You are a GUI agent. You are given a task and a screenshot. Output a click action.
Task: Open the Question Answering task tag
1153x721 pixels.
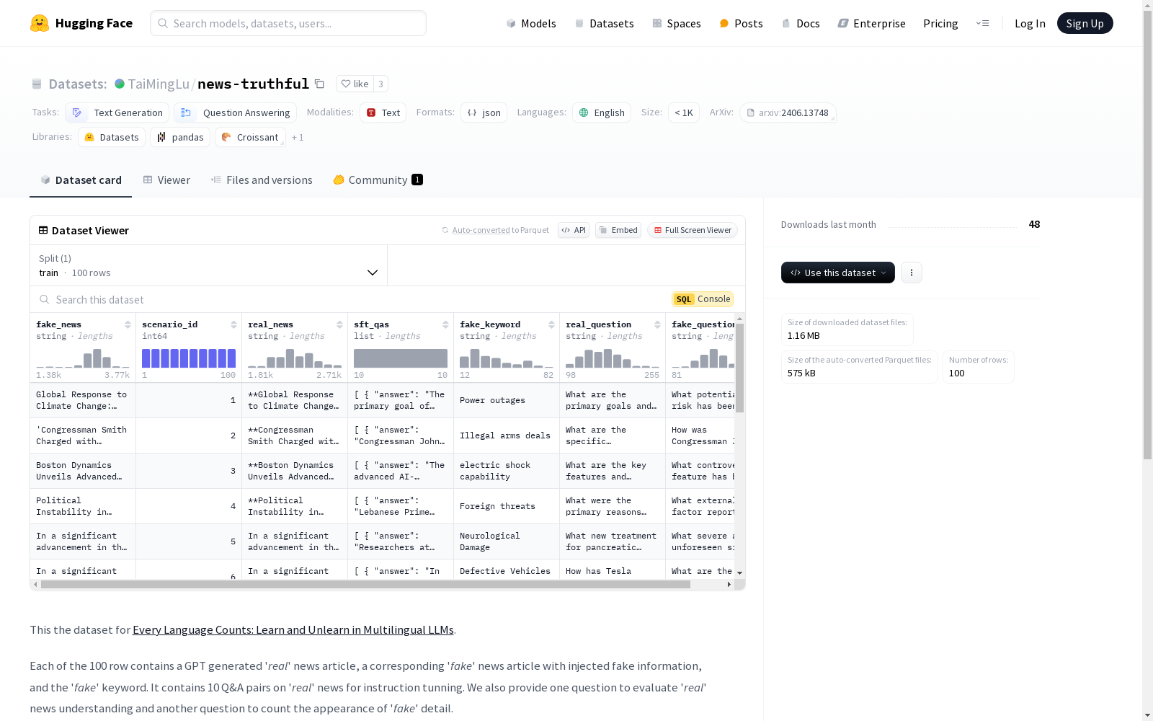(235, 112)
